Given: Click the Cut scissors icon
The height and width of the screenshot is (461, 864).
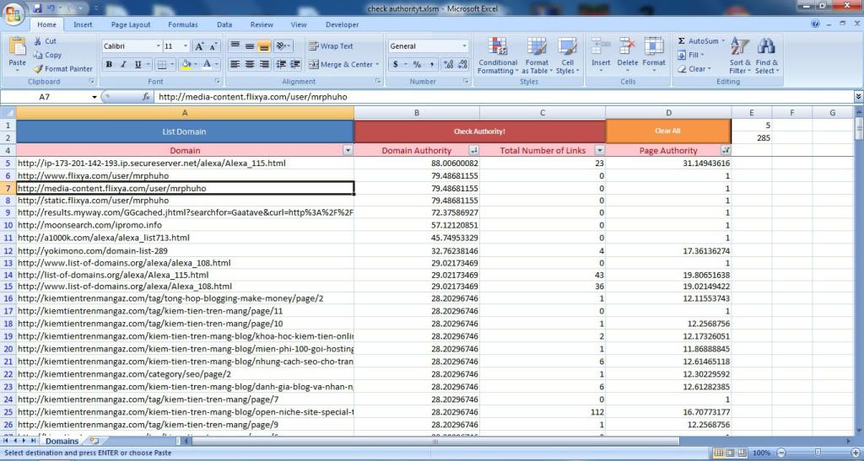Looking at the screenshot, I should coord(37,41).
